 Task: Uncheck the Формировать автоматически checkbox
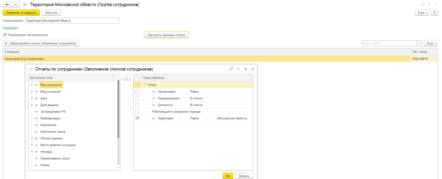pyautogui.click(x=5, y=35)
